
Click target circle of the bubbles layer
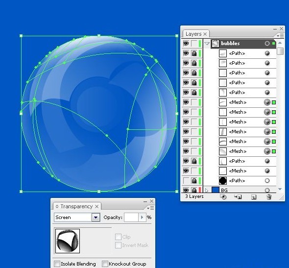pos(267,44)
